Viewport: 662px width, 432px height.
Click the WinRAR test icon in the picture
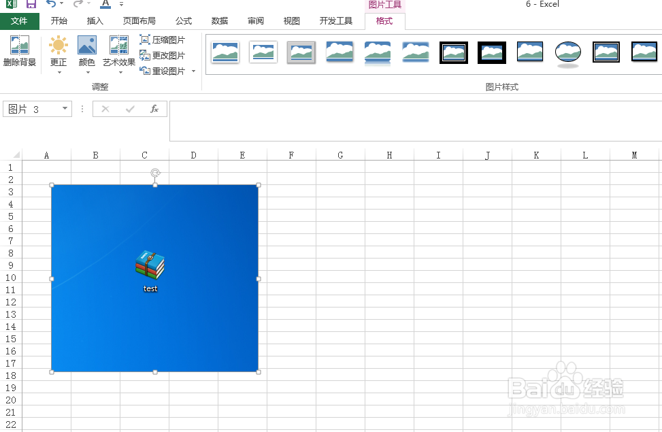[x=150, y=265]
